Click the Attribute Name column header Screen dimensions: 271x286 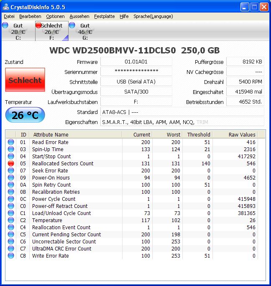tap(75, 134)
